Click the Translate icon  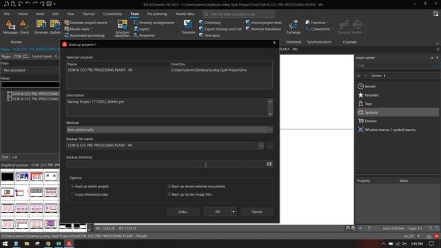click(x=188, y=27)
